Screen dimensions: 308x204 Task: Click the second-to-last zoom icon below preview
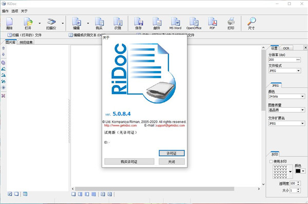[x=103, y=194]
